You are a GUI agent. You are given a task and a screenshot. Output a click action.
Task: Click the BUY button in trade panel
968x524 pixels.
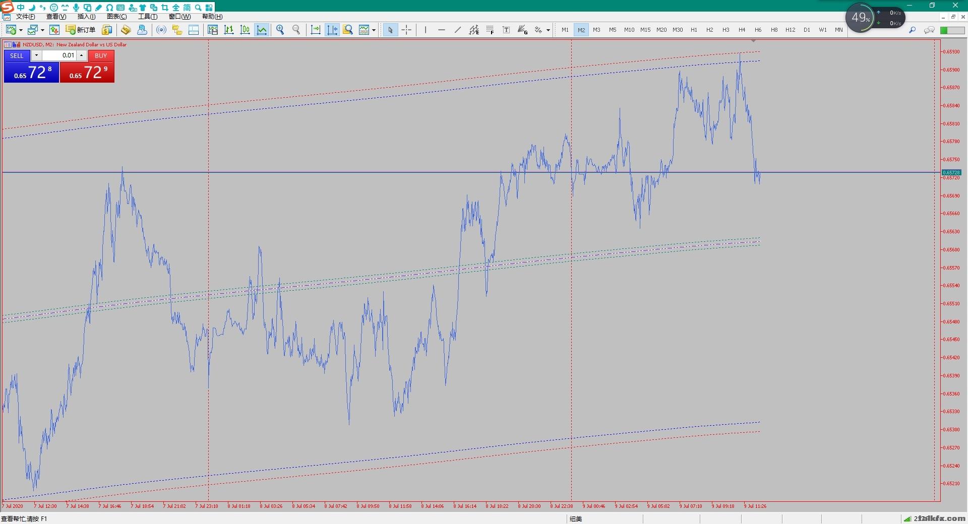(x=101, y=55)
